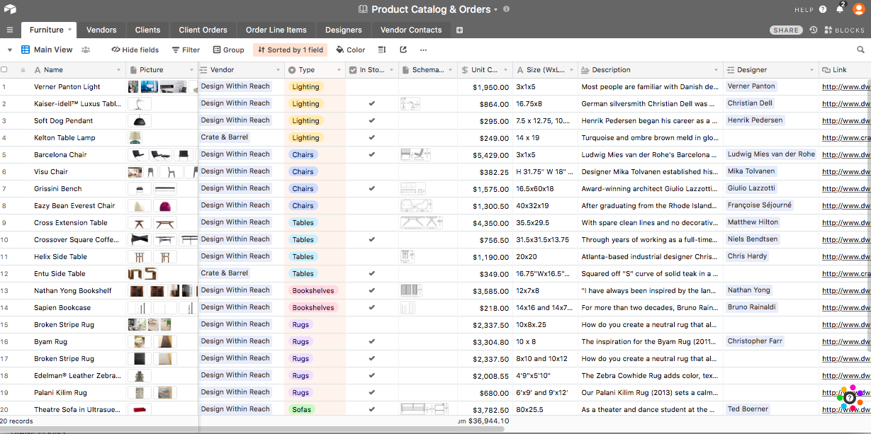Switch to the Client Orders tab
Screen dimensions: 871x434
coord(203,30)
